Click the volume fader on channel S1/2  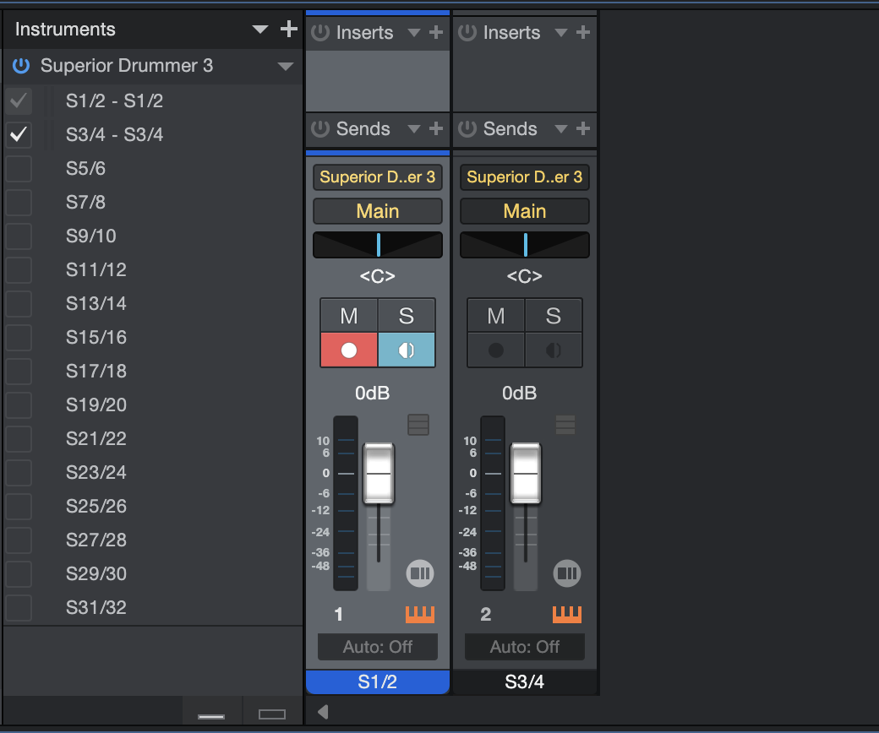pyautogui.click(x=378, y=474)
